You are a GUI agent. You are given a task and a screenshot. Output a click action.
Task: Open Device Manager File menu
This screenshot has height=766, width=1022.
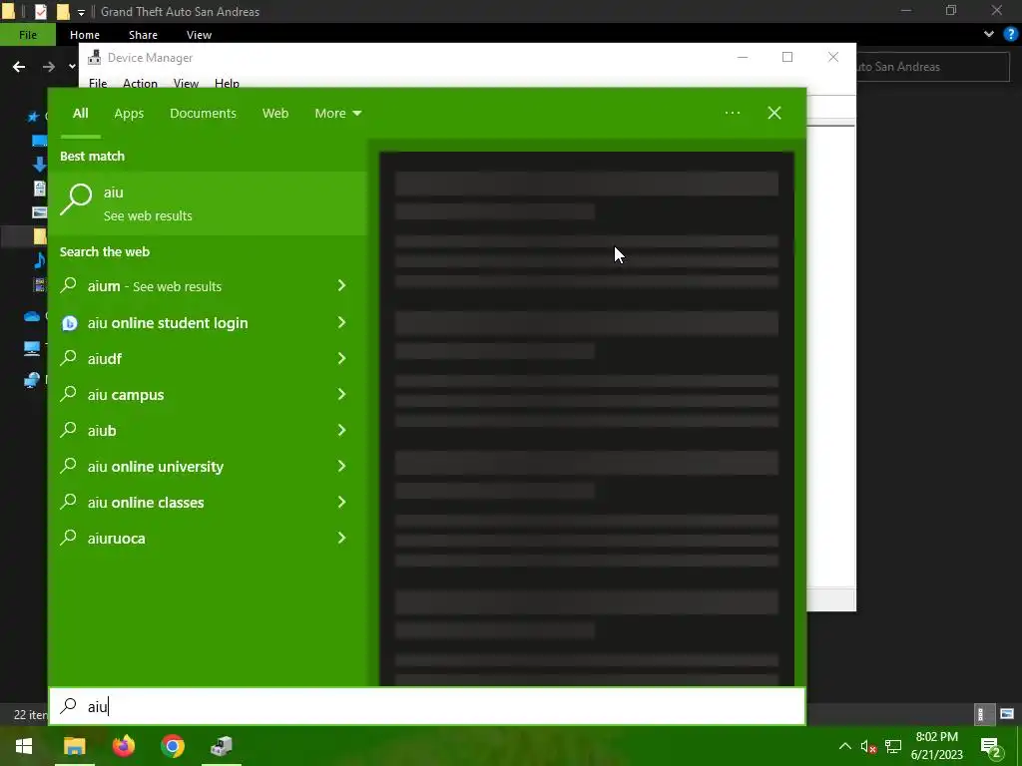pos(98,83)
